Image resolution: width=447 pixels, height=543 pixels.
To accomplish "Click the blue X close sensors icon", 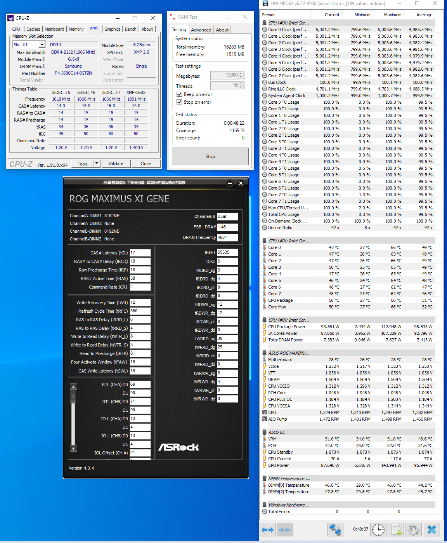I will pyautogui.click(x=432, y=530).
